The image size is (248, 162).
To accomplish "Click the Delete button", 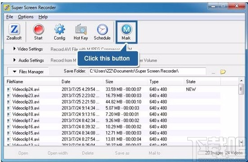I will click(x=88, y=153).
